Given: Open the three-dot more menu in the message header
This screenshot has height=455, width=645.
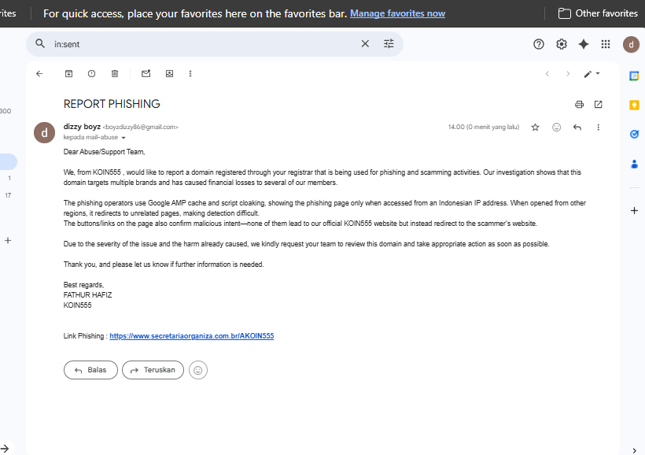Looking at the screenshot, I should pos(598,127).
